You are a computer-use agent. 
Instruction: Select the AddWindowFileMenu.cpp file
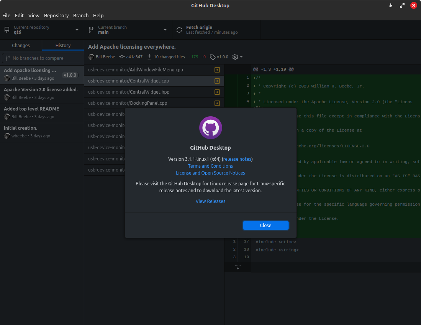tap(154, 70)
